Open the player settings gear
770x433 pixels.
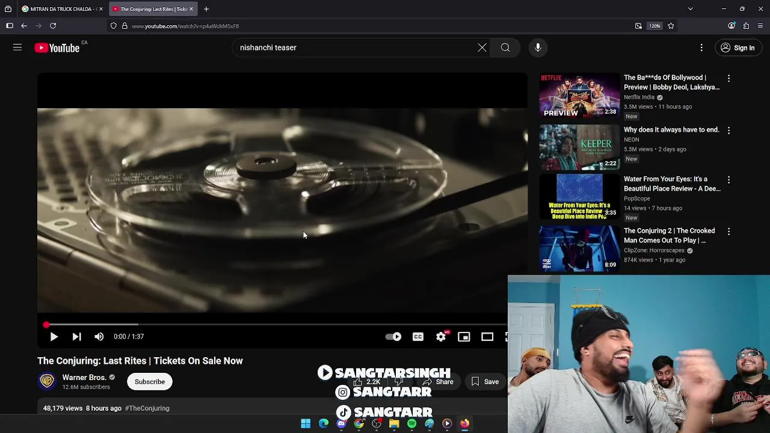coord(441,337)
